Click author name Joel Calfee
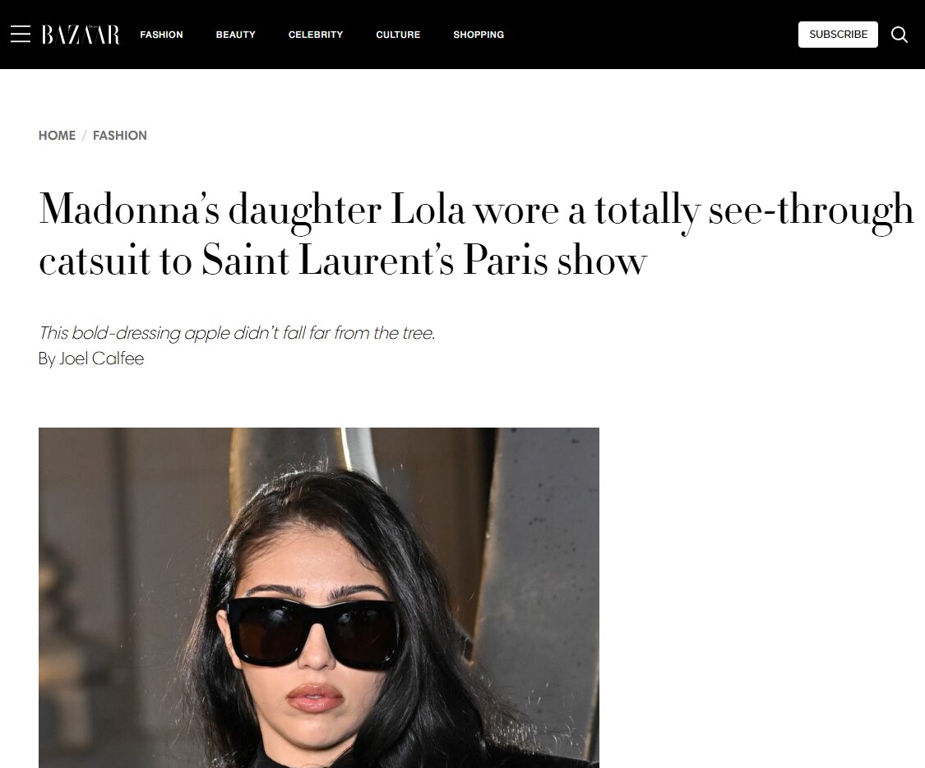Image resolution: width=925 pixels, height=768 pixels. pyautogui.click(x=101, y=359)
